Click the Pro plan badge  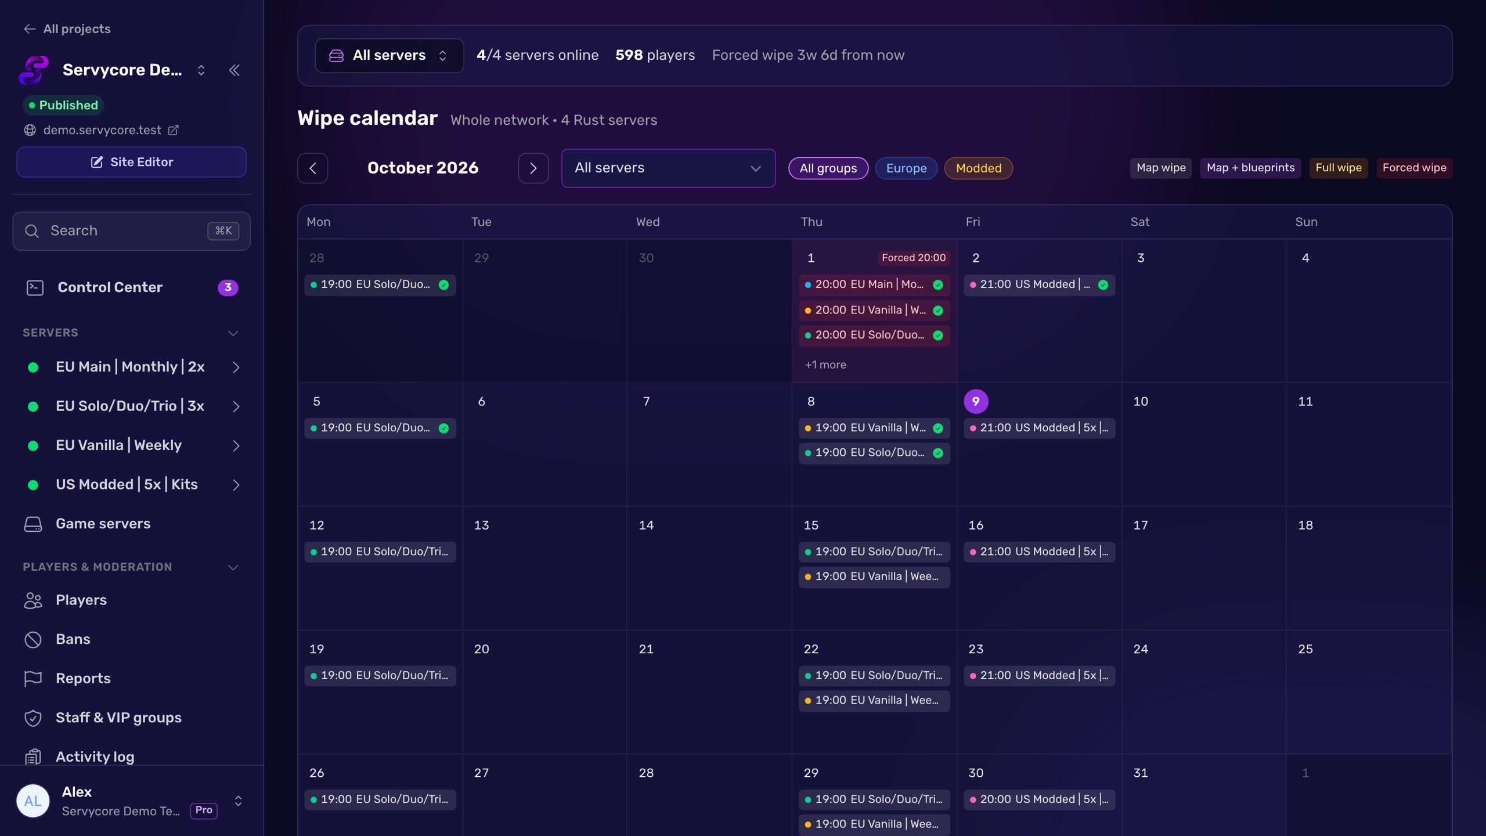click(204, 810)
